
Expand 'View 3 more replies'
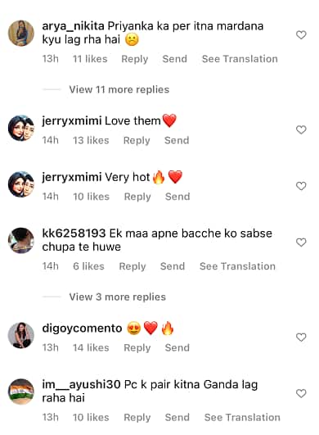[x=118, y=297]
